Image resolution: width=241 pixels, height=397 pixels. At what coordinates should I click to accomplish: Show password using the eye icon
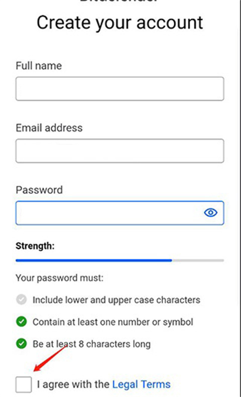tap(210, 213)
